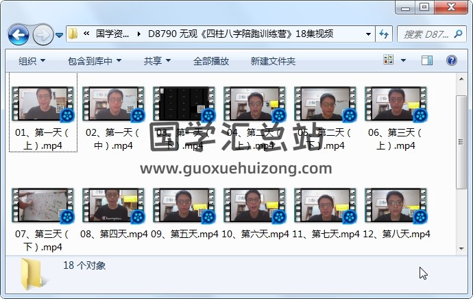Select video thumbnail 11、第七天.mp4
Image resolution: width=473 pixels, height=299 pixels.
click(x=325, y=206)
